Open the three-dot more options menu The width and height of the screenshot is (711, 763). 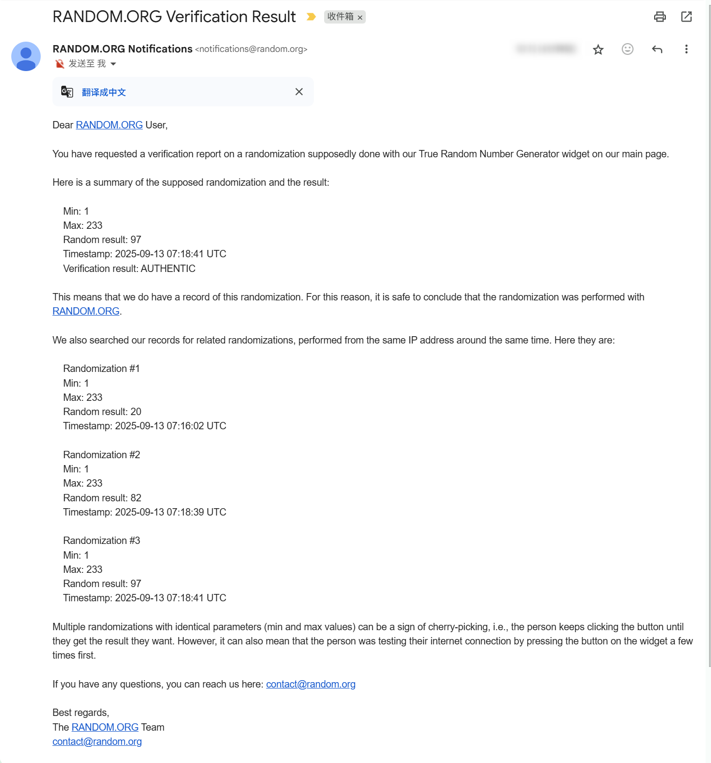686,49
